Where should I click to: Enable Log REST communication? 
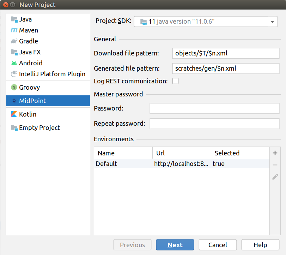175,81
